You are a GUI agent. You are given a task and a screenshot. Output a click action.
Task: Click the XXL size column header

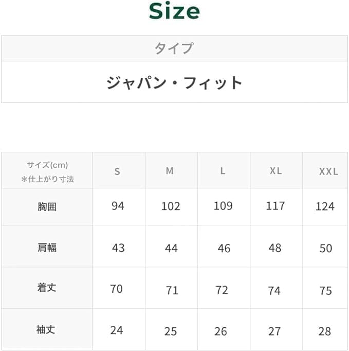[328, 171]
